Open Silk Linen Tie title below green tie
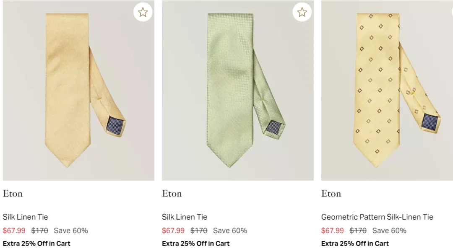453x249 pixels. (x=185, y=217)
